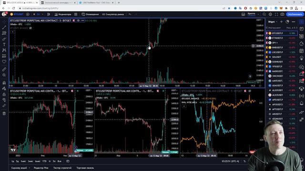The width and height of the screenshot is (305, 171).
Task: Open the Торговая панель tab
Action: [85, 168]
